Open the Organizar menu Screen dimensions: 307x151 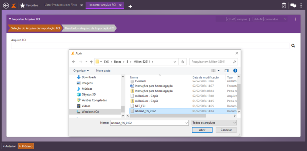click(81, 71)
